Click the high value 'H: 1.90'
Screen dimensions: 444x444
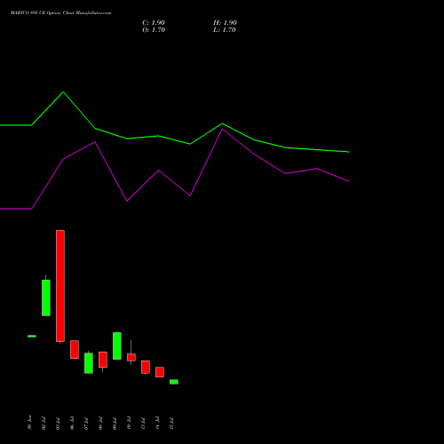coord(225,23)
